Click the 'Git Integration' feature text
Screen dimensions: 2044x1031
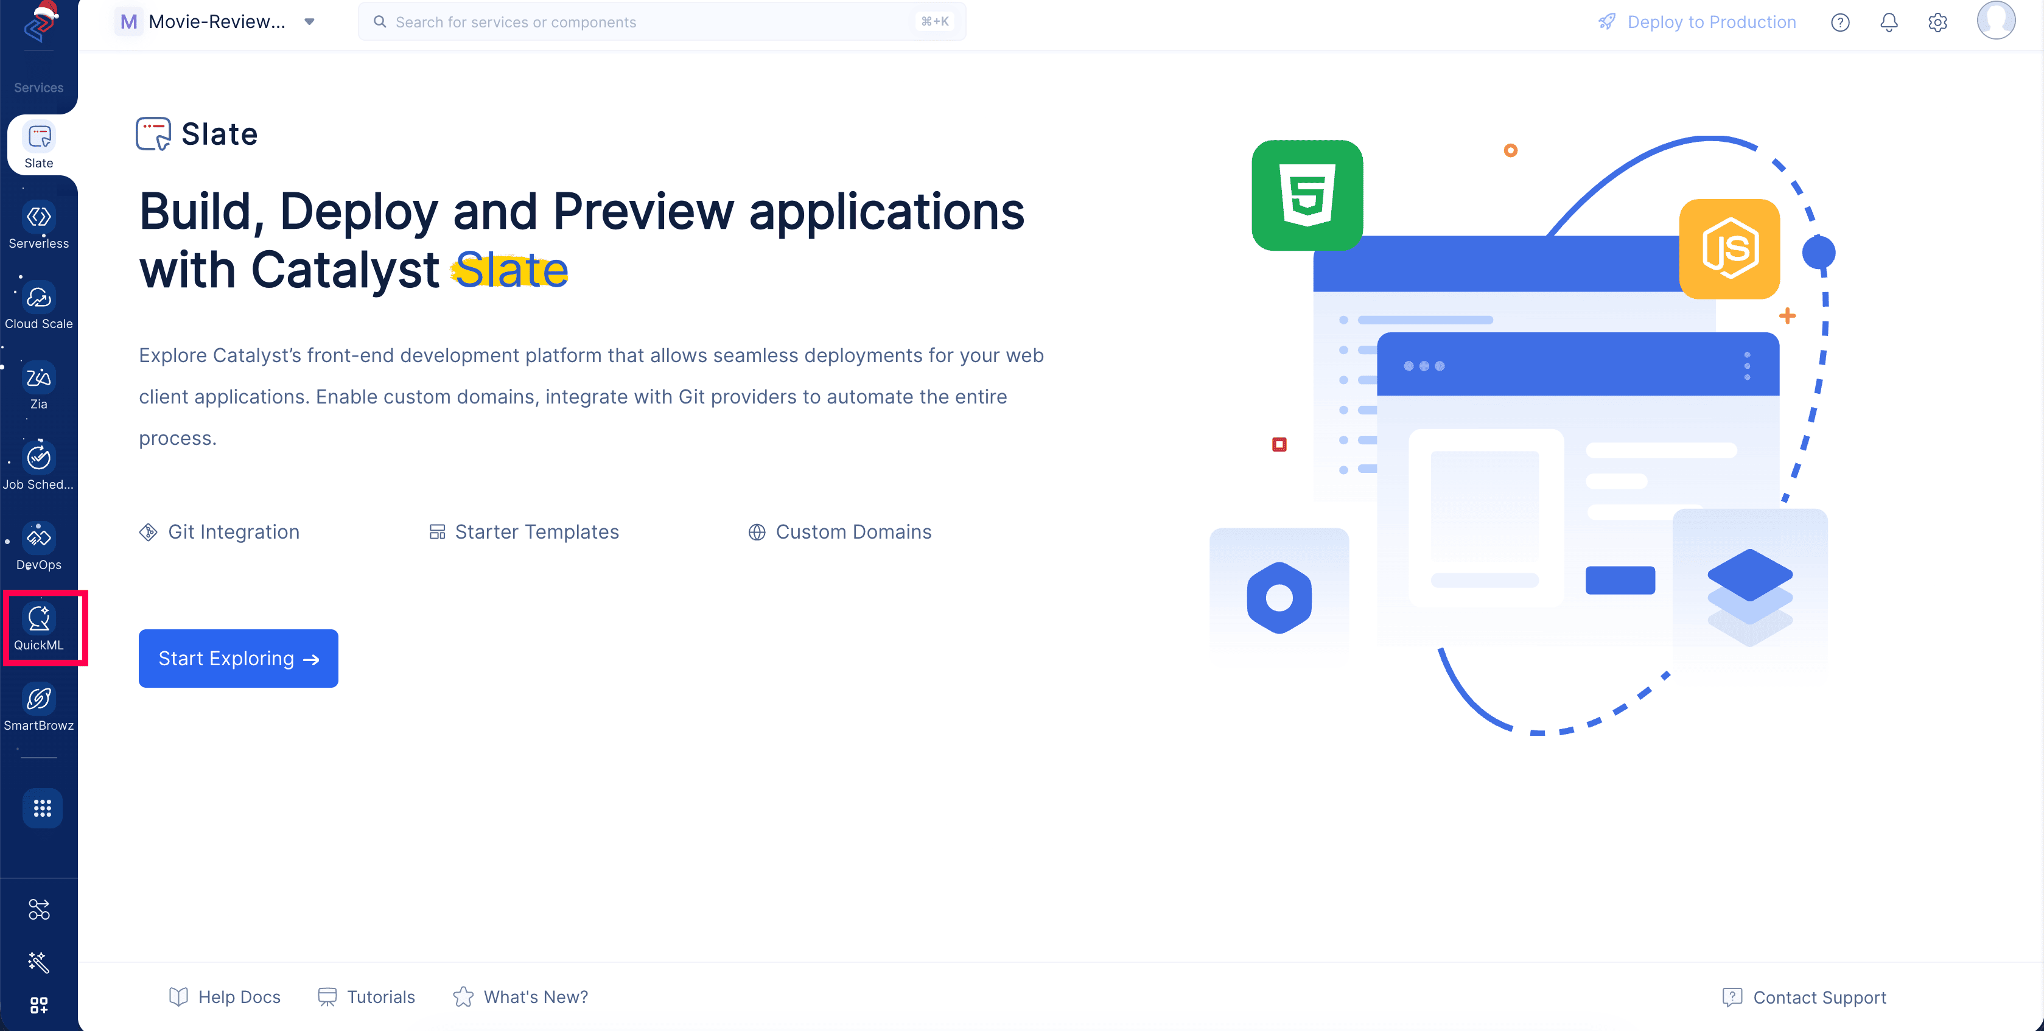234,532
